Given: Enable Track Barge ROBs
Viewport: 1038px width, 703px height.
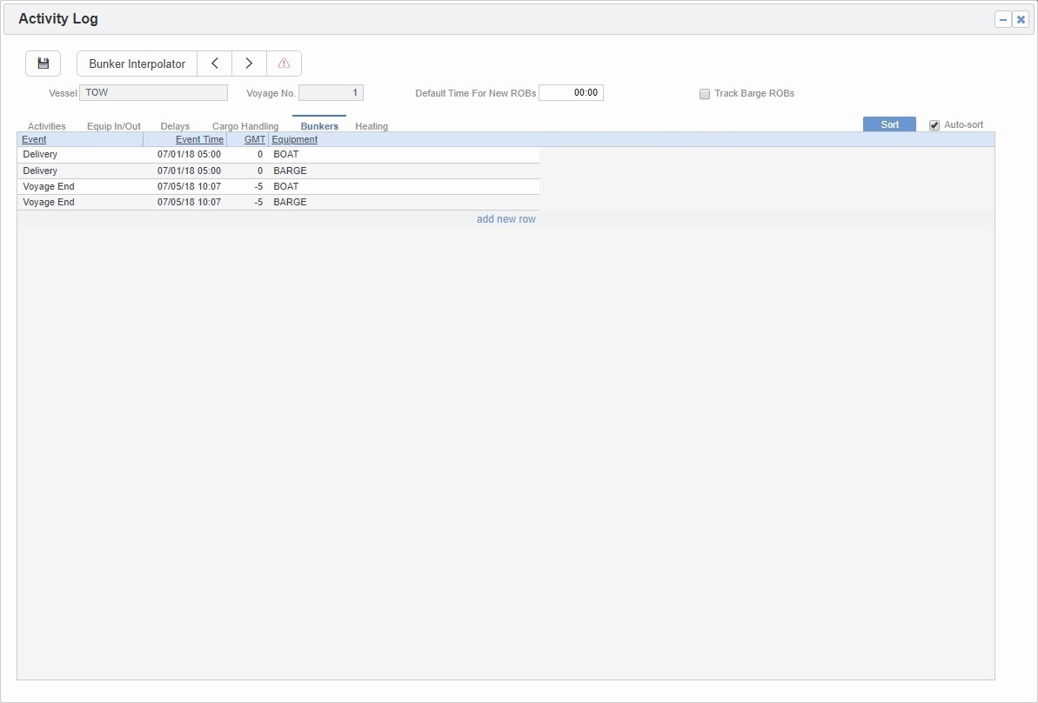Looking at the screenshot, I should click(x=705, y=93).
